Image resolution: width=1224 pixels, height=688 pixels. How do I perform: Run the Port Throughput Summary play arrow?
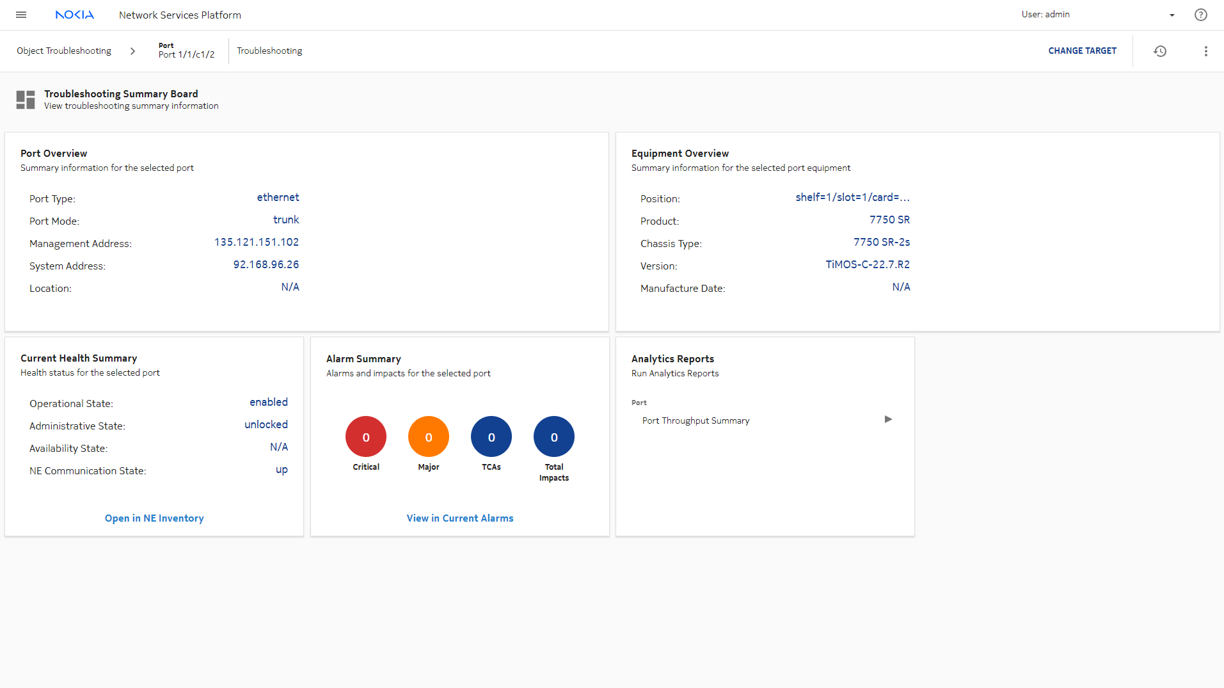(888, 420)
